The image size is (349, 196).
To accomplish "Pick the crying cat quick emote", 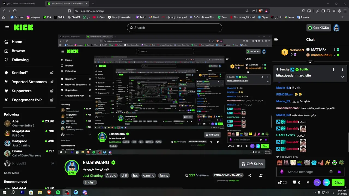I will pyautogui.click(x=307, y=163).
